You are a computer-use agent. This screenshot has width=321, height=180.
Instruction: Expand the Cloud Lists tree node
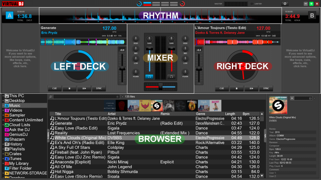pyautogui.click(x=3, y=125)
